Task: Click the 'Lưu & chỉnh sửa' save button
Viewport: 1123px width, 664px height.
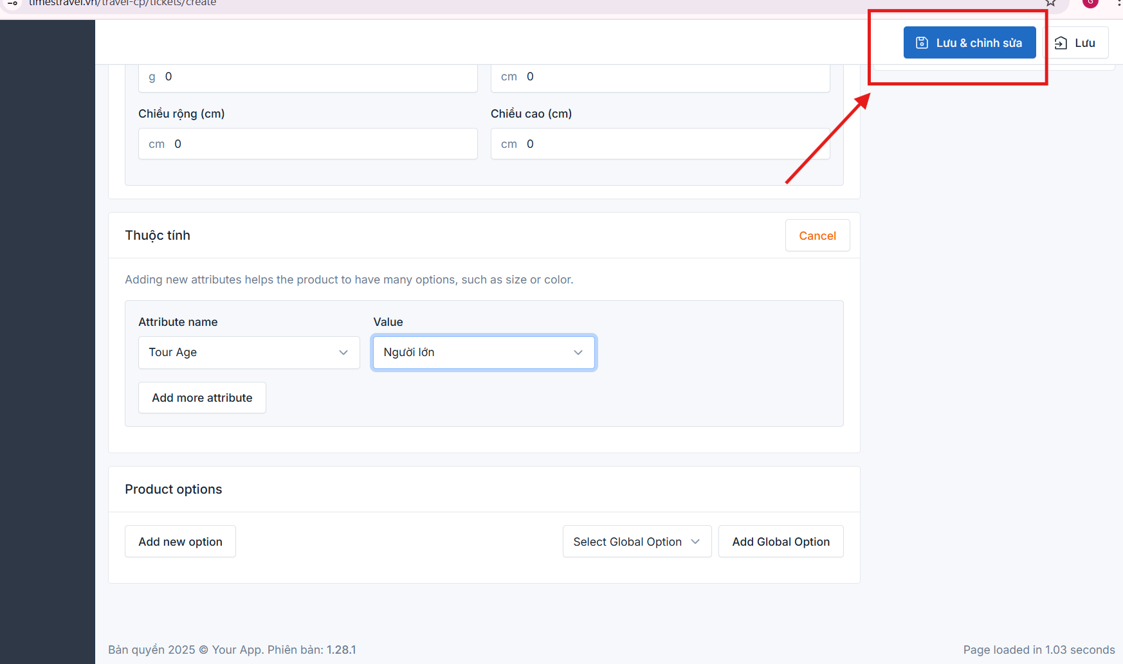Action: point(969,42)
